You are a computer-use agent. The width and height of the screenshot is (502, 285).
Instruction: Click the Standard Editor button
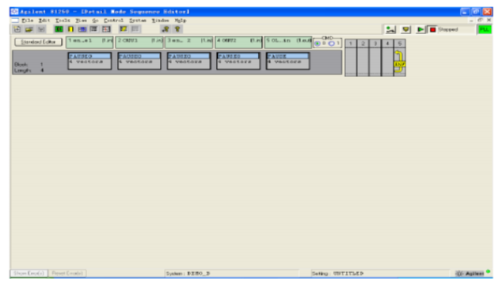(39, 42)
